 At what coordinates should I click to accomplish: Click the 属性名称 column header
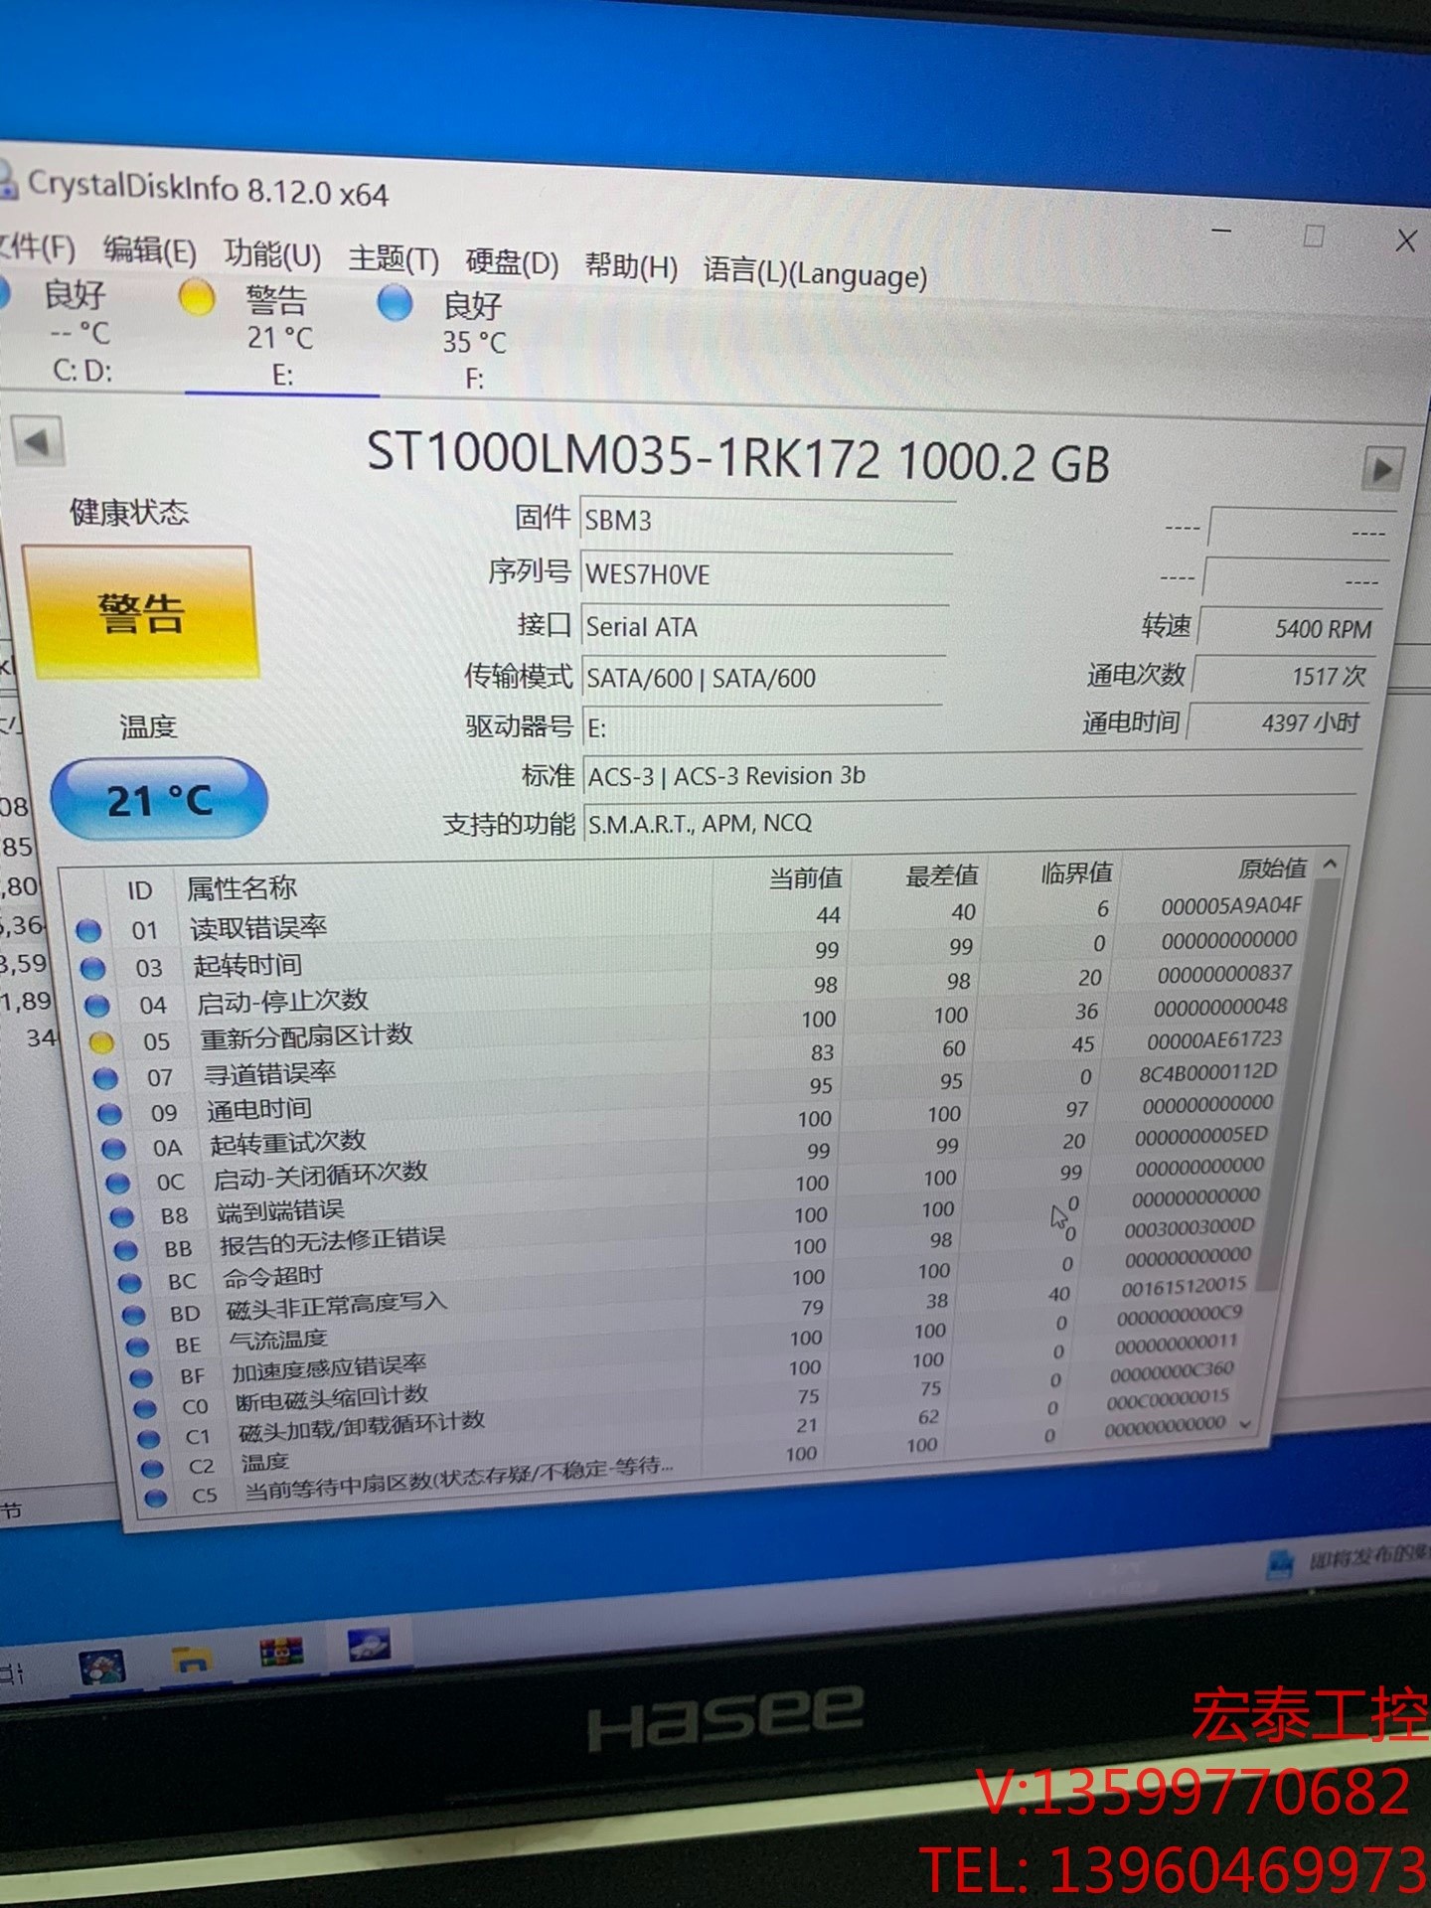pos(242,887)
